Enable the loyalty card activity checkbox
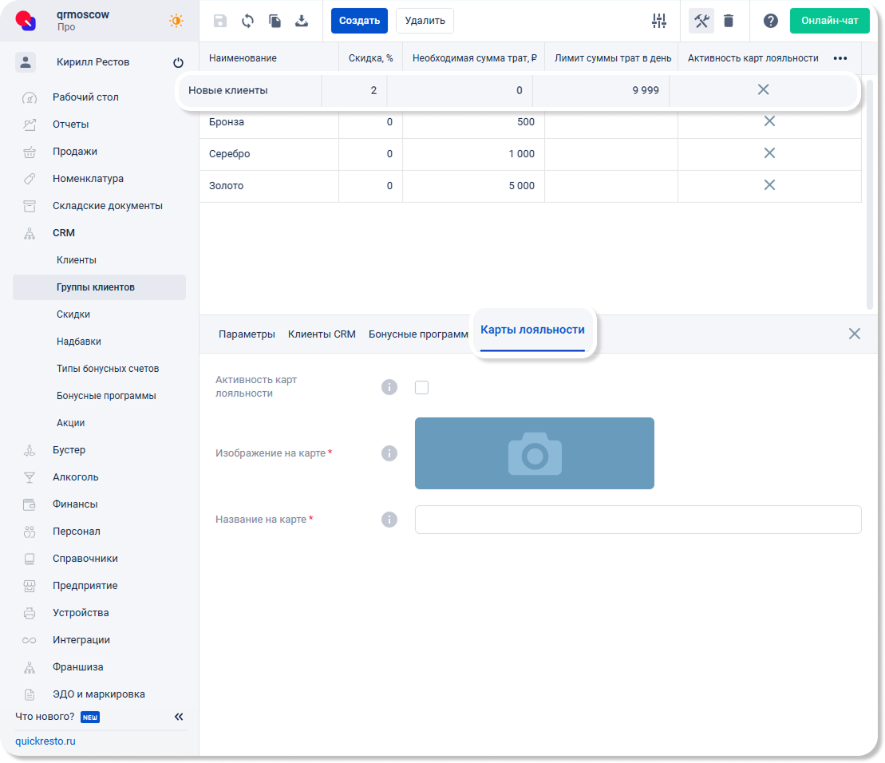 (422, 387)
